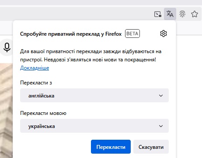Open picture-in-picture icon in address bar
Screen dimensions: 202x158
[158, 14]
